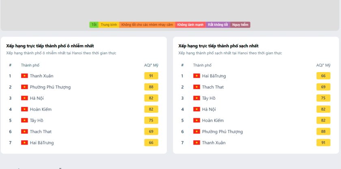Open Phường Phú Thượng in cleanest ranking
The width and height of the screenshot is (341, 169).
coord(222,132)
